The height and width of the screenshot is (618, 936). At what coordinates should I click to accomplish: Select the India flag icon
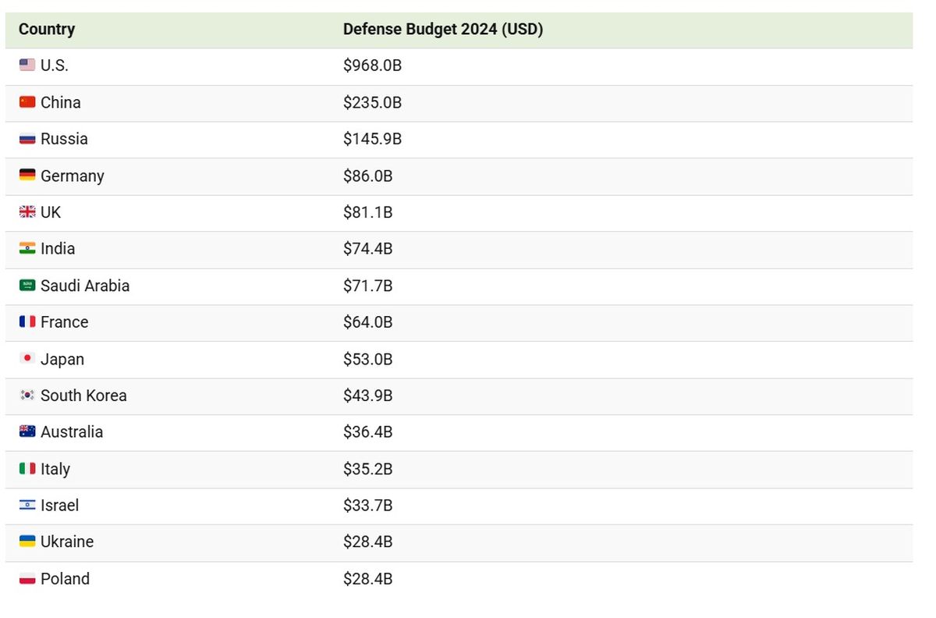[27, 249]
